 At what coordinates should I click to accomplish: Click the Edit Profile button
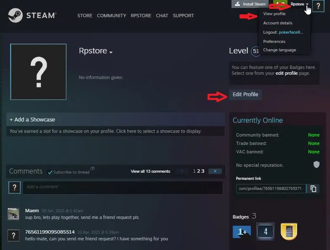point(245,94)
